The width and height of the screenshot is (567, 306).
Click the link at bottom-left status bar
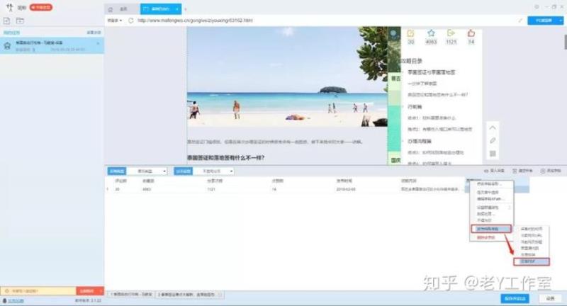(16, 300)
